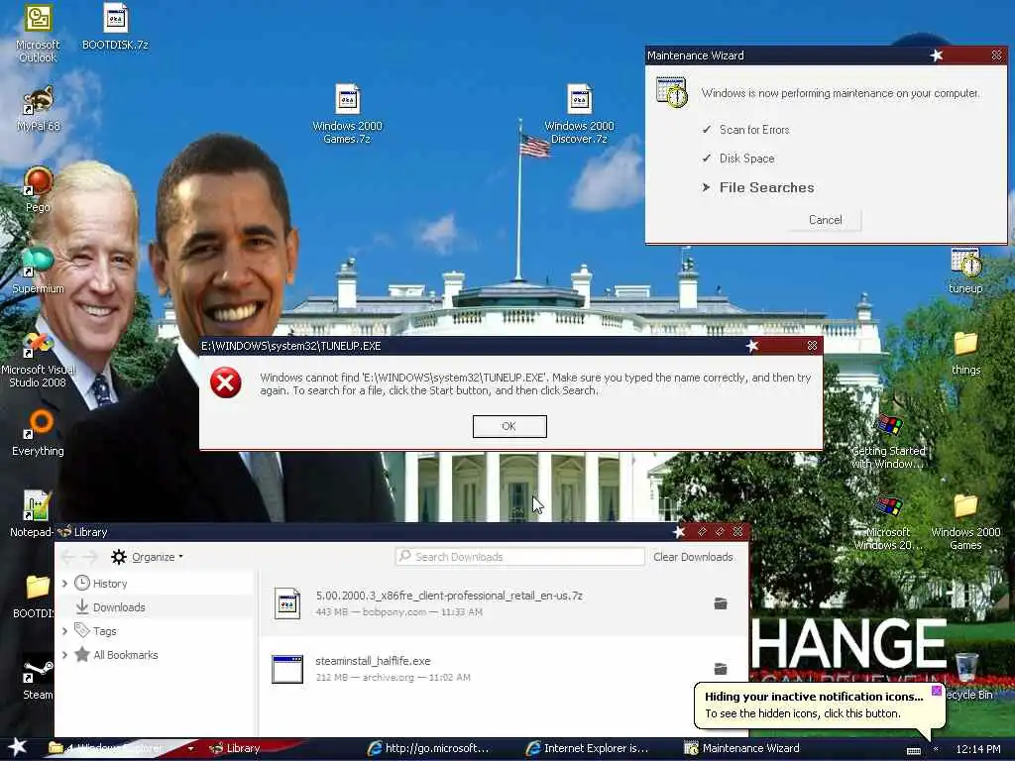Open the Windows 2000 Games folder
The width and height of the screenshot is (1015, 761).
pyautogui.click(x=965, y=522)
